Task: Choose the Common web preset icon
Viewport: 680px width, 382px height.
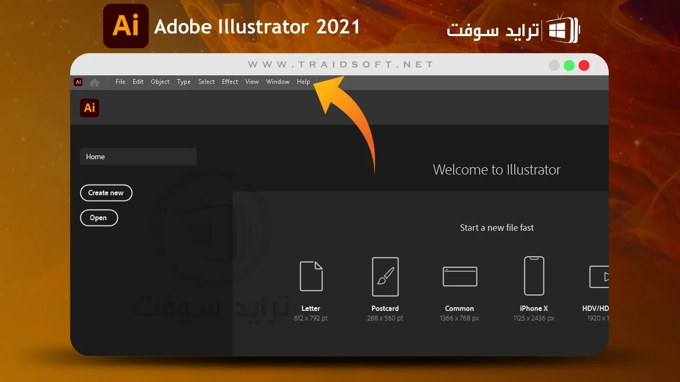Action: pyautogui.click(x=460, y=276)
